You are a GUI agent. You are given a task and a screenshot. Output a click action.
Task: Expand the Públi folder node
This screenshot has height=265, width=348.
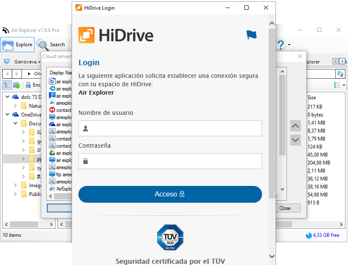pos(15,194)
